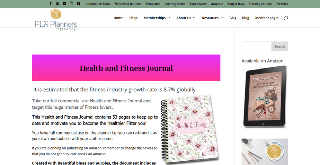
Task: Open the FAQ menu item
Action: [233, 18]
